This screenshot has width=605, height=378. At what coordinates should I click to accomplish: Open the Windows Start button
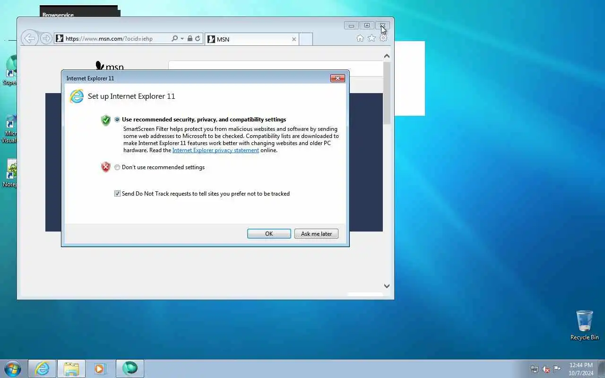click(13, 369)
